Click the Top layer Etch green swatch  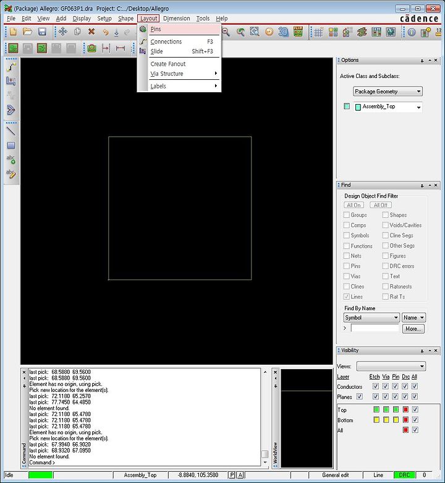pos(376,409)
